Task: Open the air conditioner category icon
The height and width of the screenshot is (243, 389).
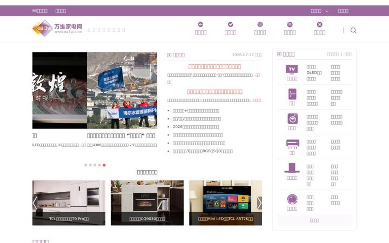Action: [x=293, y=144]
